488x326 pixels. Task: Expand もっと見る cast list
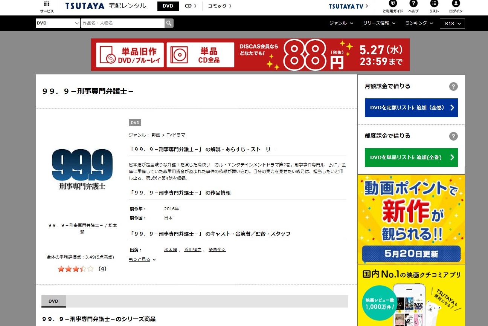click(142, 259)
